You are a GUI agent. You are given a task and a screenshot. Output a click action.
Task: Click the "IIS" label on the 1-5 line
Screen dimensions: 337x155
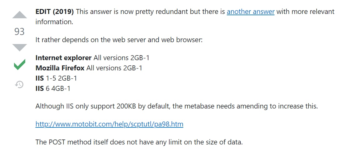pyautogui.click(x=40, y=78)
